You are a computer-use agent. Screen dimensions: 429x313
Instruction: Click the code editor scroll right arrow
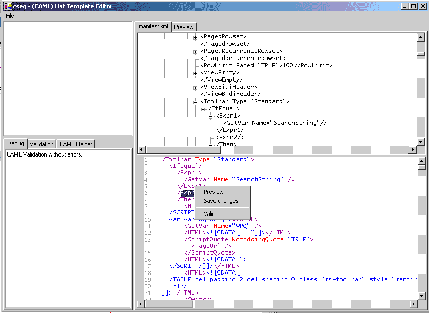click(414, 304)
